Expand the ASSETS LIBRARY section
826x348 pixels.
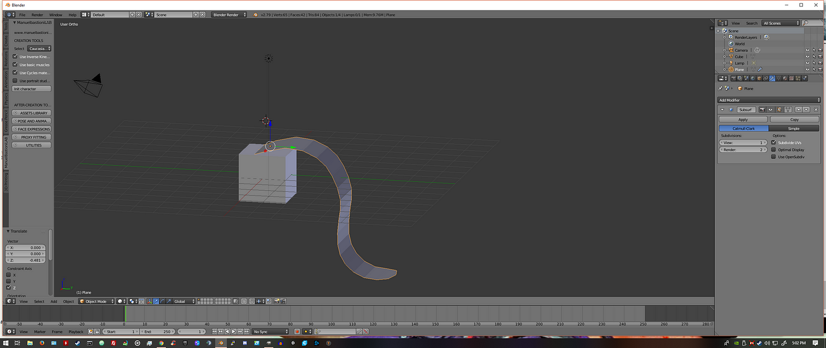coord(32,112)
